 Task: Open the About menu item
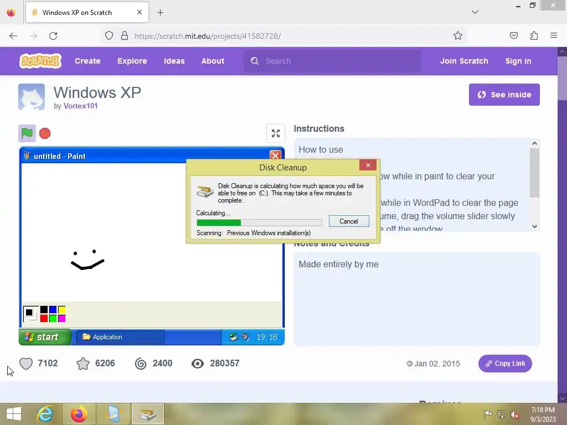213,61
